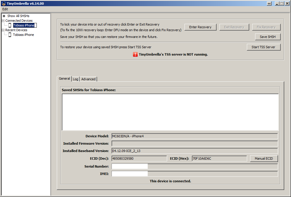Click the 'Device Model:' label
Image resolution: width=291 pixels, height=197 pixels.
coord(97,136)
